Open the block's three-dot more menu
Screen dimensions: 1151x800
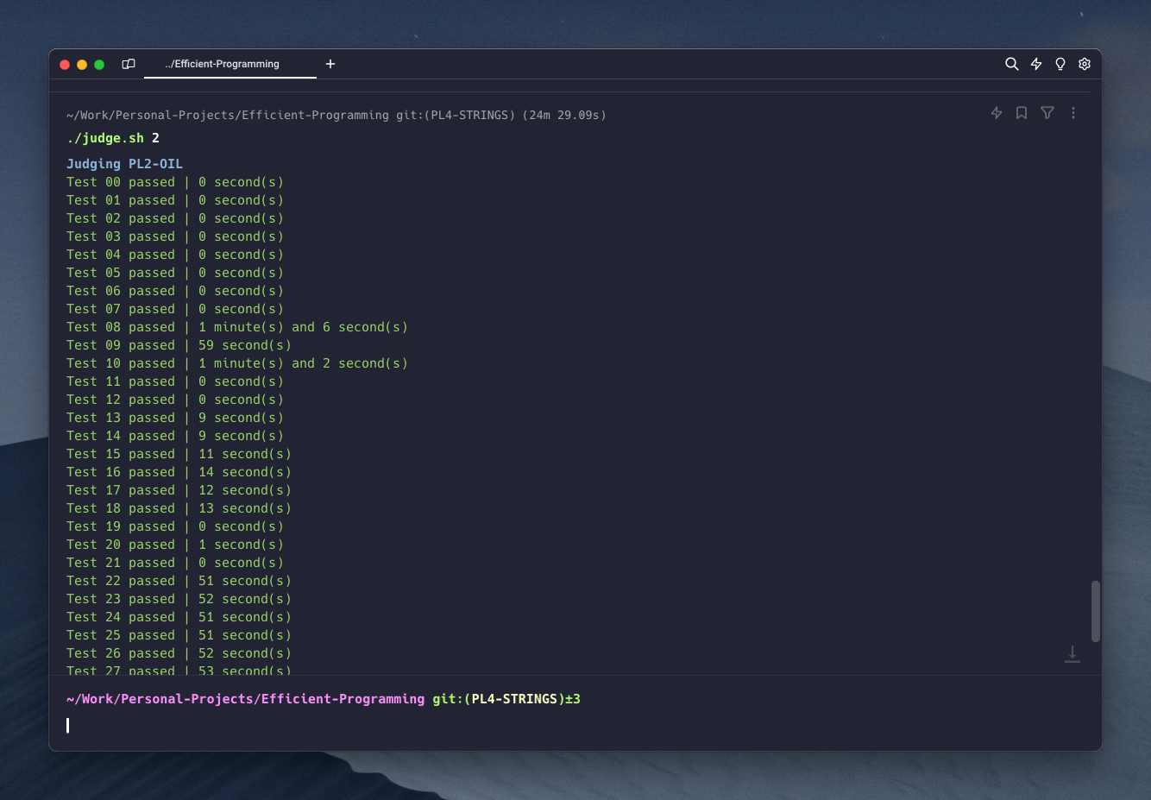click(1073, 113)
